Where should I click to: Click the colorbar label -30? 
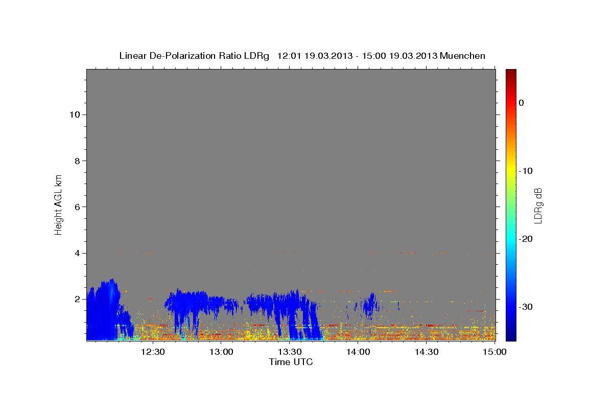point(526,307)
